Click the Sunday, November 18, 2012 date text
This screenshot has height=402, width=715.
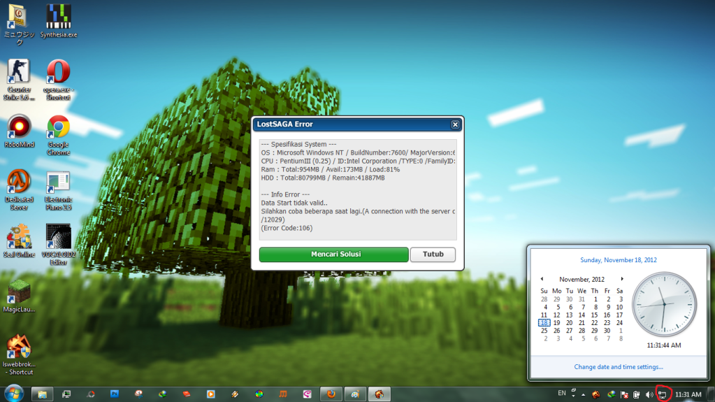tap(619, 260)
